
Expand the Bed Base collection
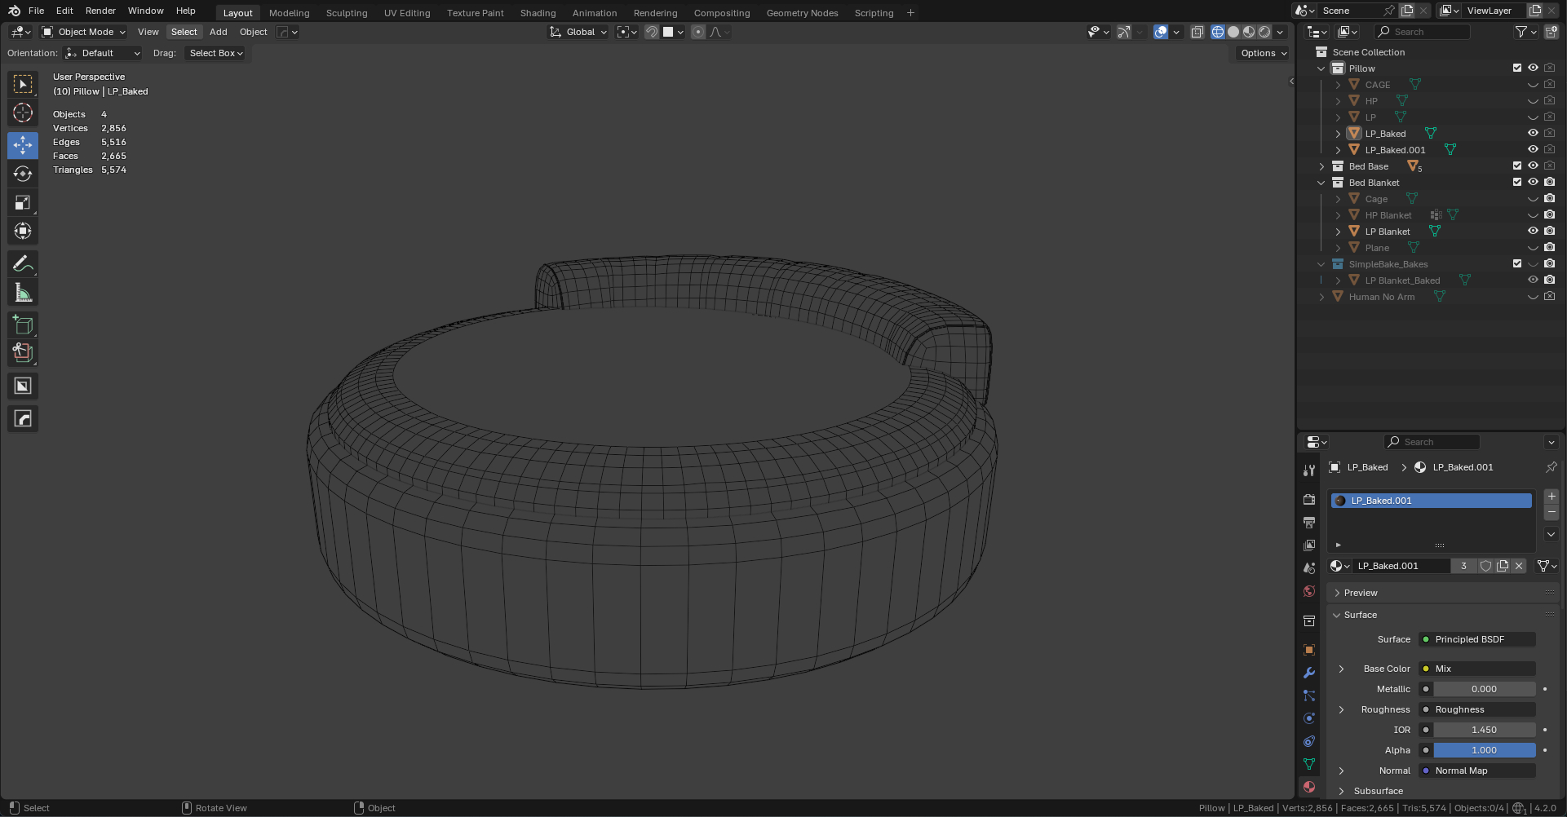click(1321, 166)
